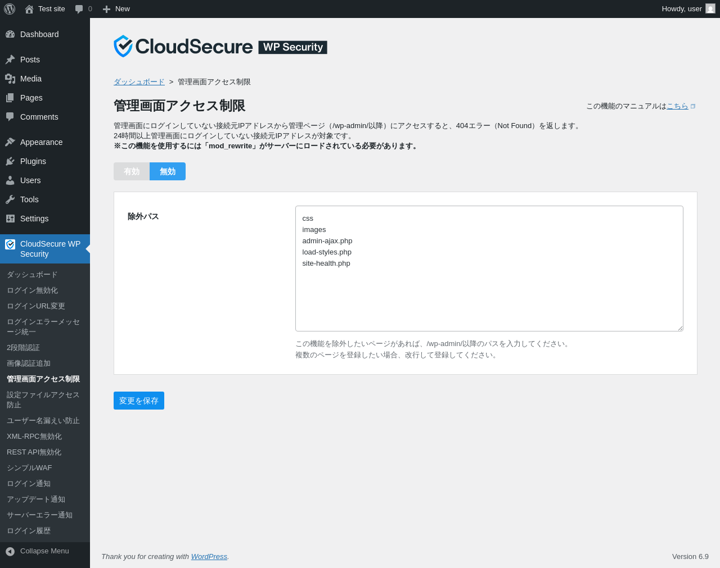Open the manual via こちら link

pyautogui.click(x=677, y=106)
